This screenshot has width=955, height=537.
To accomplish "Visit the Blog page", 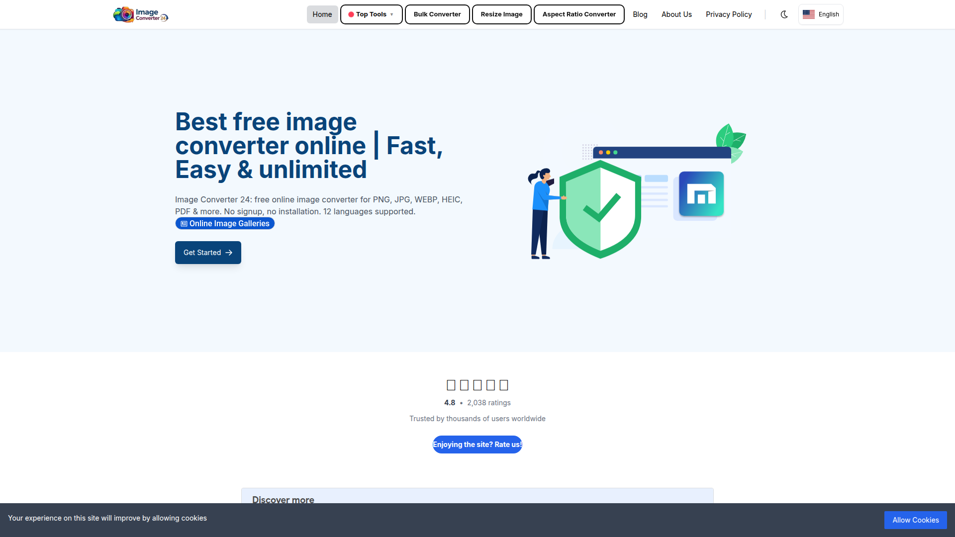I will click(640, 14).
